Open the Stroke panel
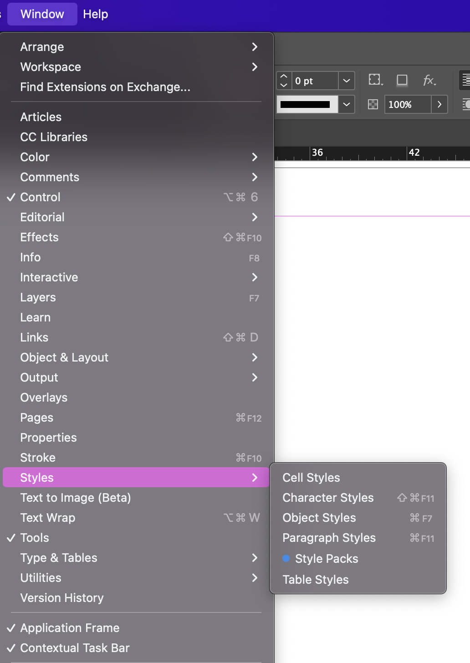The image size is (470, 663). (x=137, y=458)
